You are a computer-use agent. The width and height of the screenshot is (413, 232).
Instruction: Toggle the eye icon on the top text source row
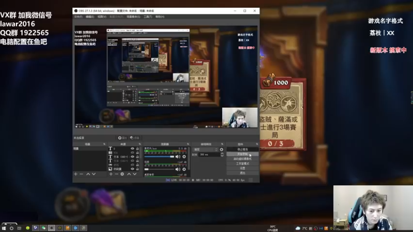tap(132, 148)
